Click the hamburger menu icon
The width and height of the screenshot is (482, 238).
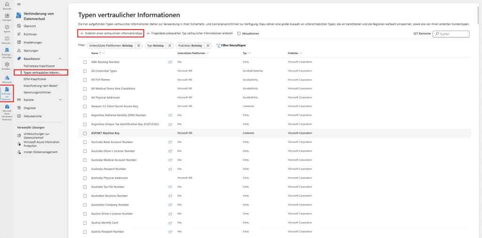pyautogui.click(x=19, y=3)
